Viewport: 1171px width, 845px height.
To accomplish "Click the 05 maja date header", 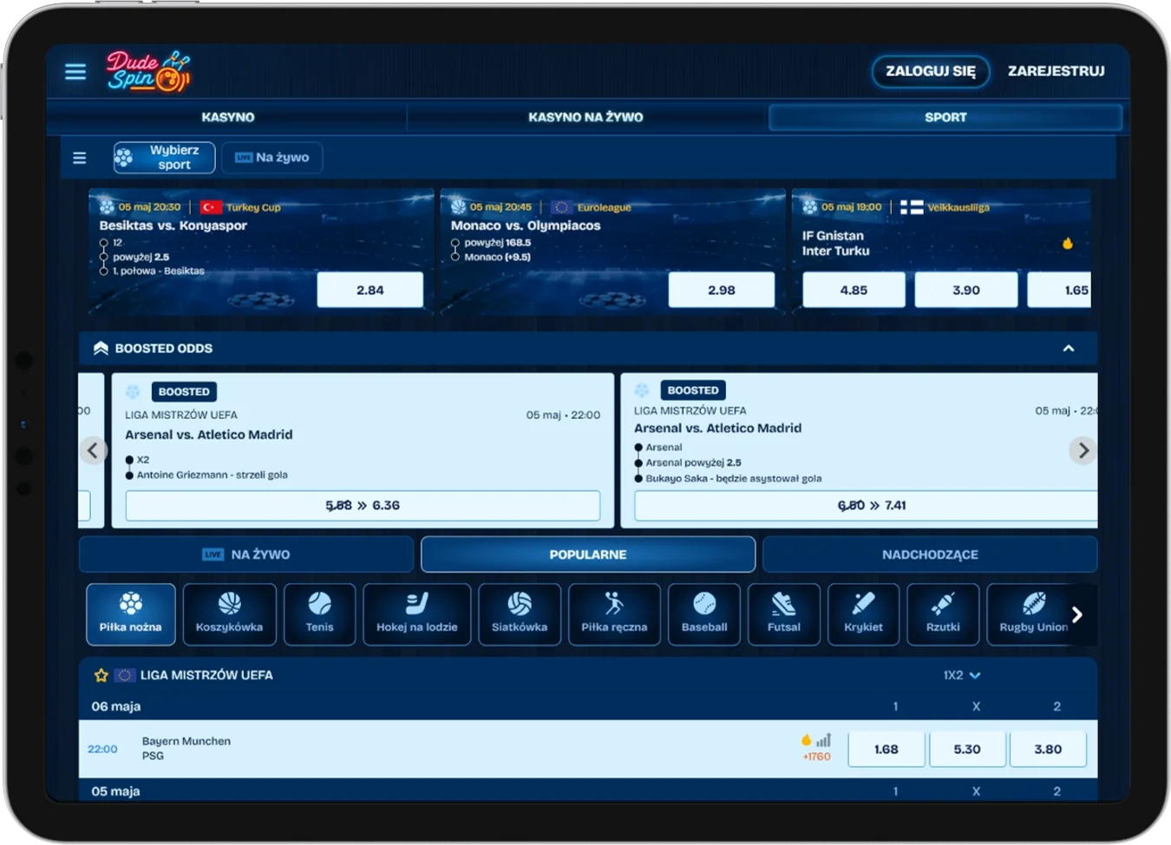I will (115, 791).
